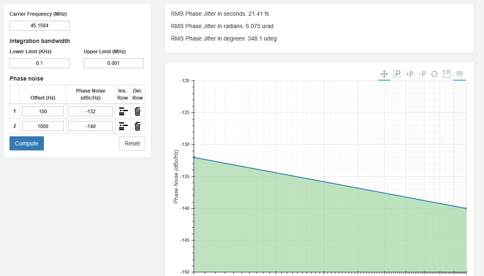Click the -135 y-axis tick label
The image size is (484, 276).
tap(185, 177)
